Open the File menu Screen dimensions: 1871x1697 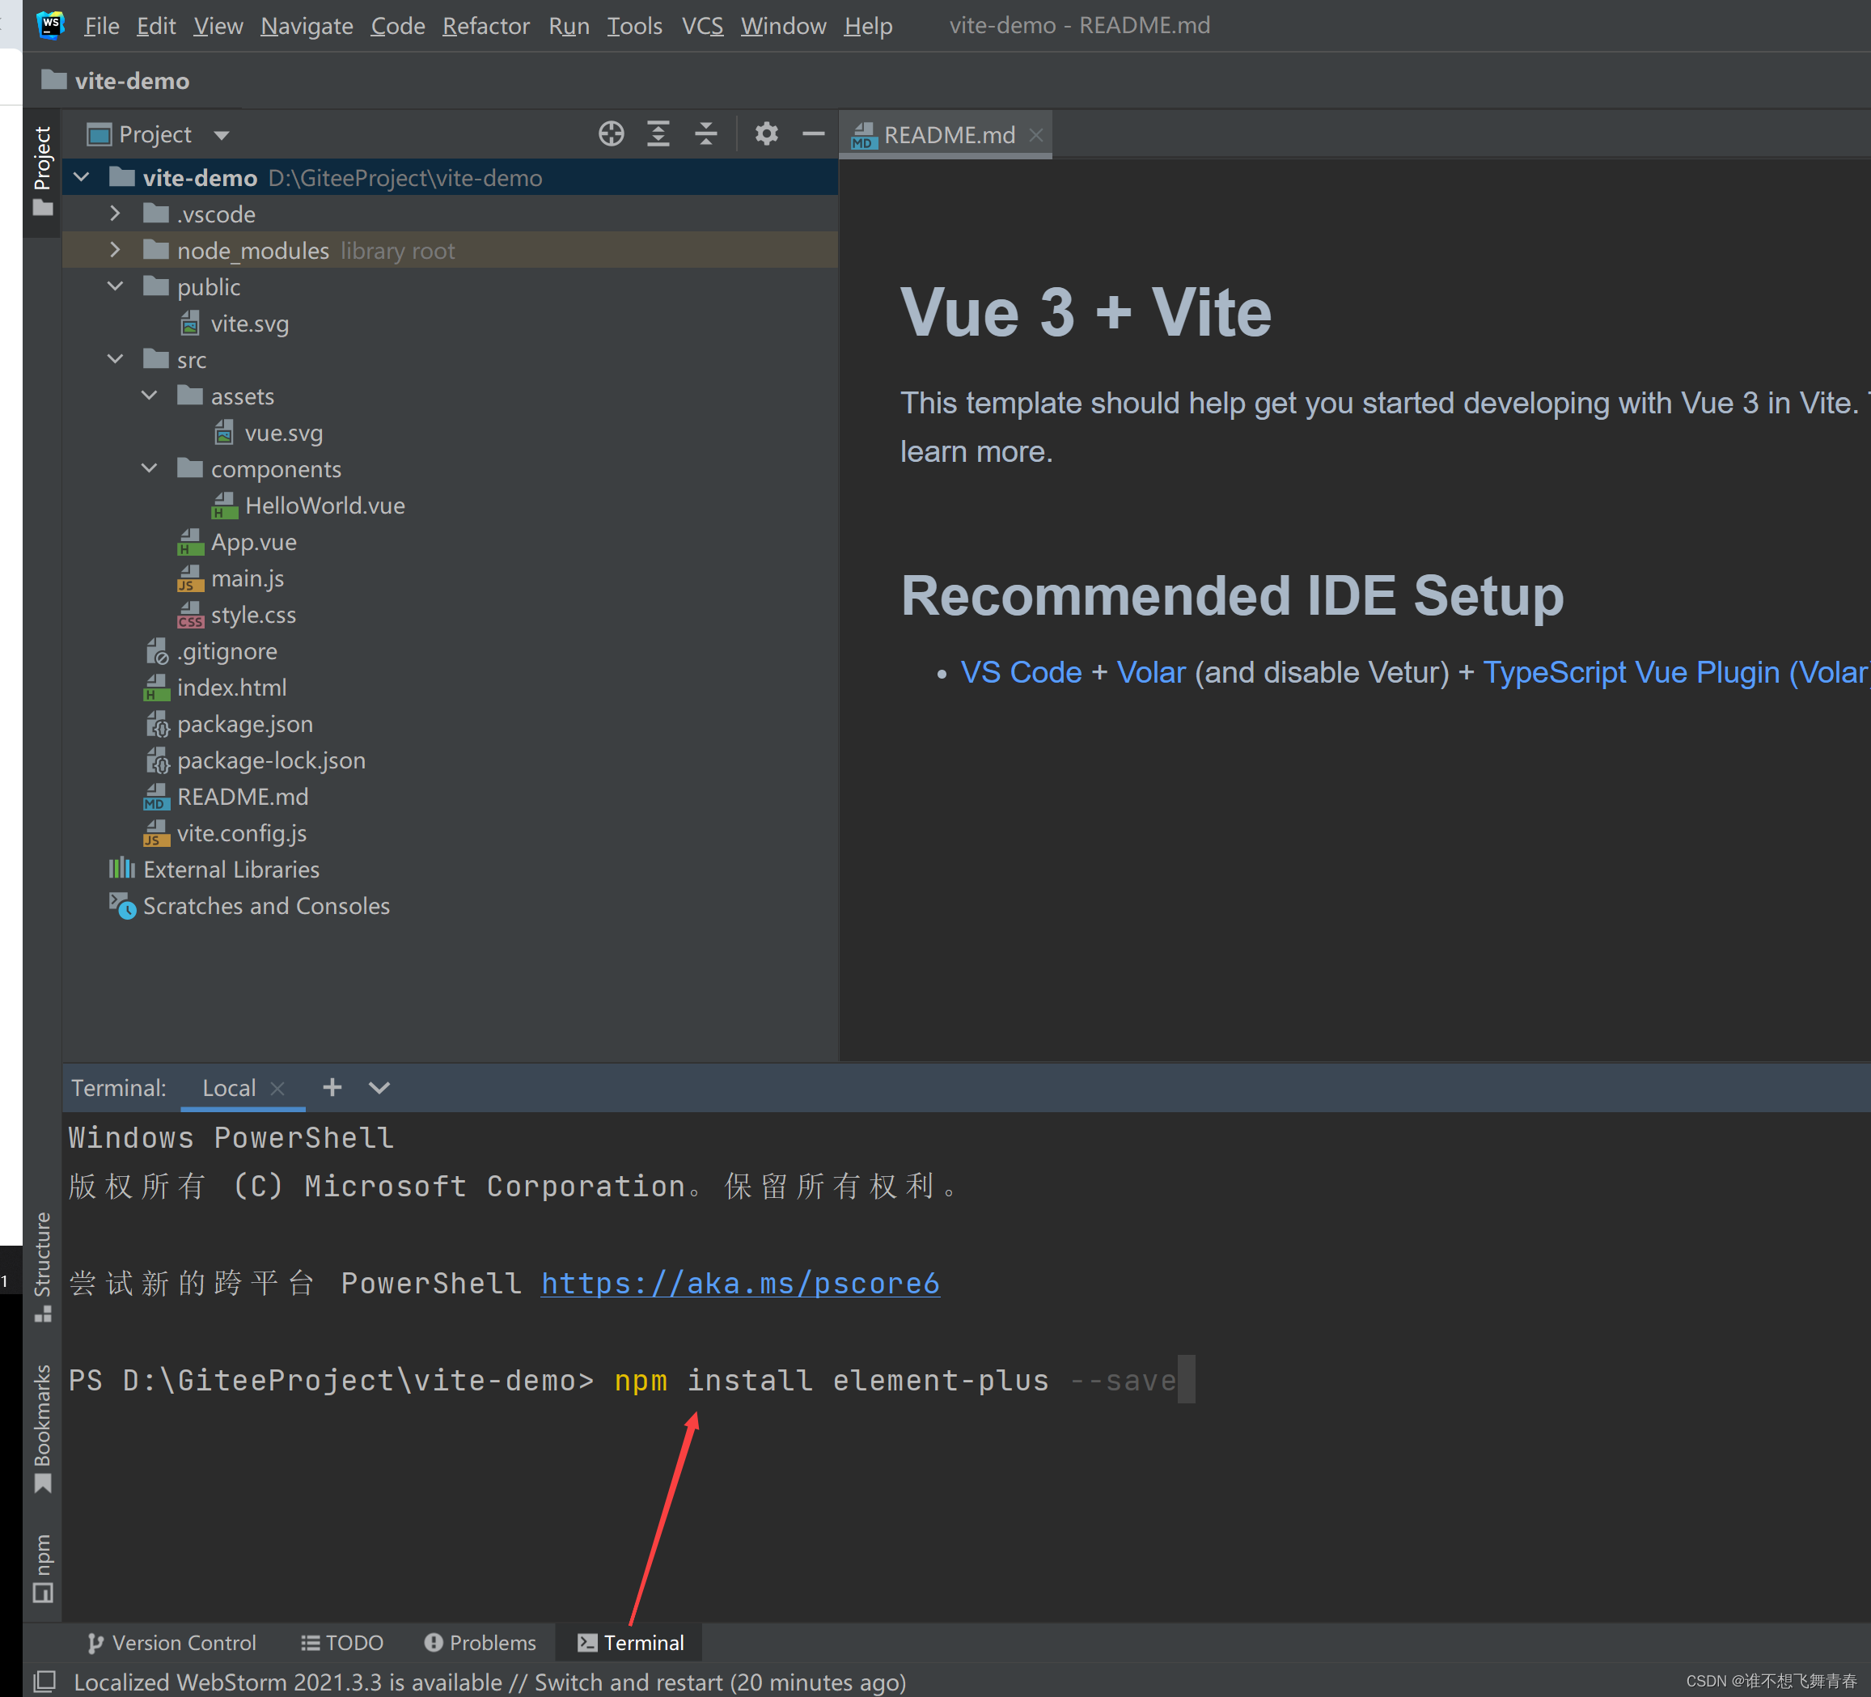tap(101, 25)
